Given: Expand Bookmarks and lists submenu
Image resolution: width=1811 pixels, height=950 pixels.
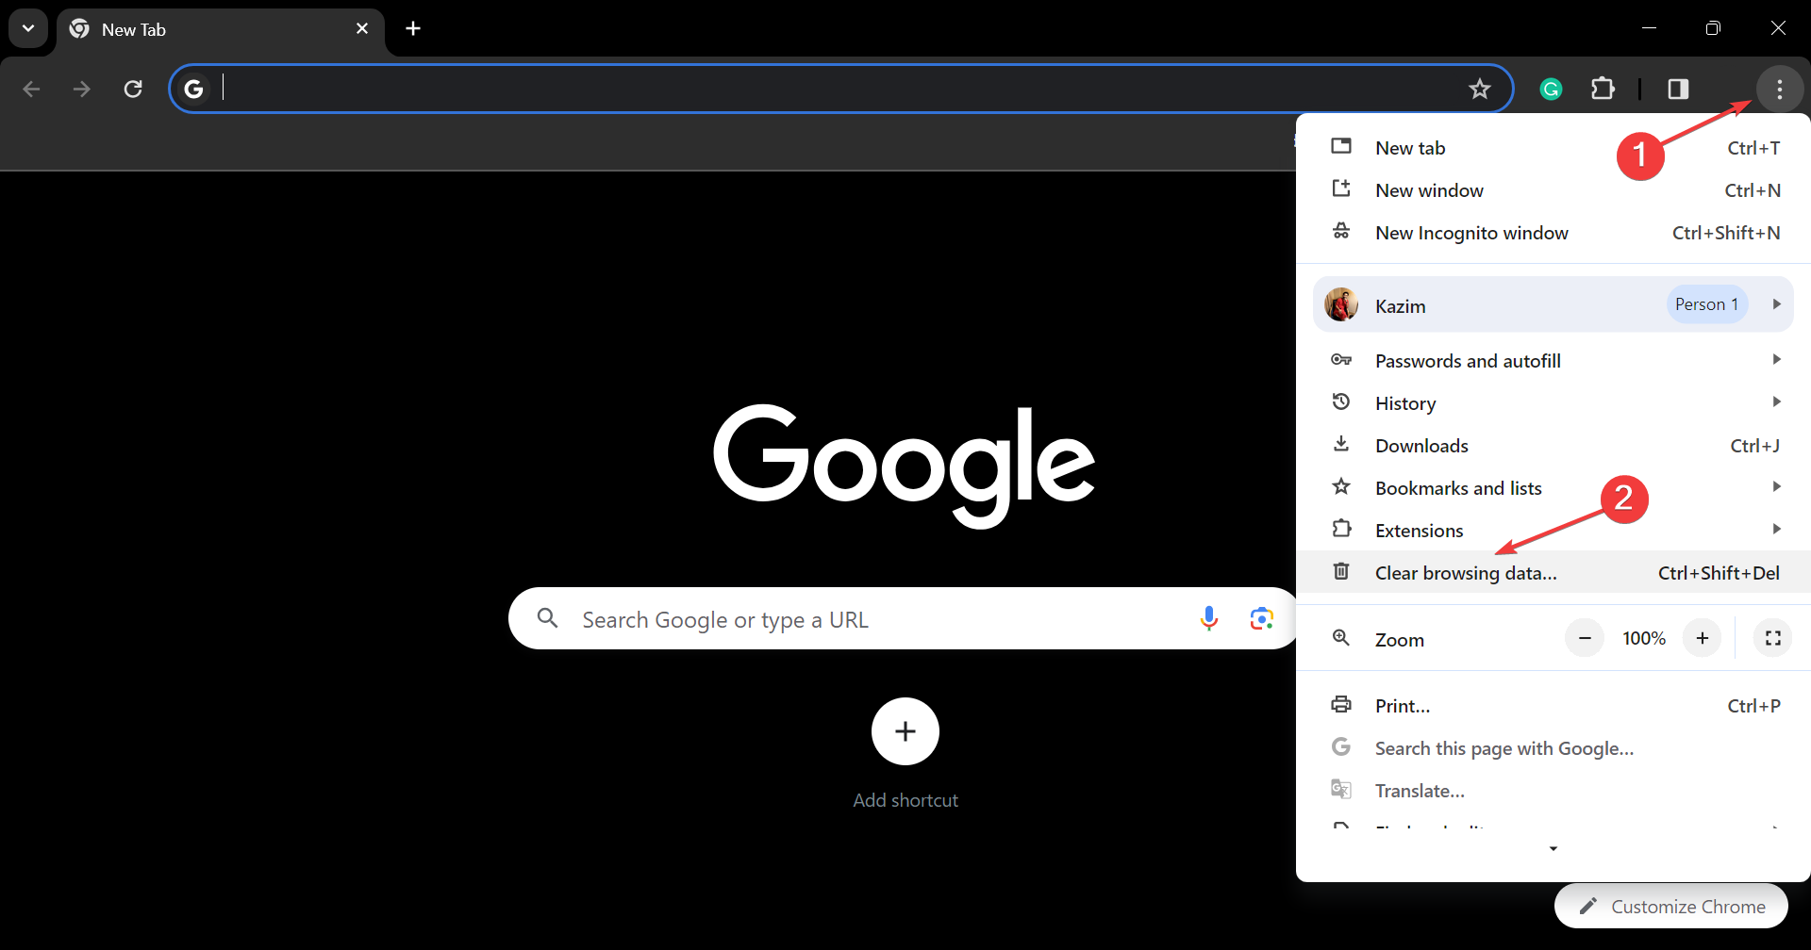Looking at the screenshot, I should click(x=1553, y=488).
